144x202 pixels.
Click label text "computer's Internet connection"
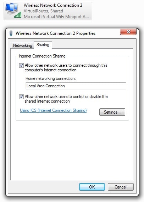click(51, 70)
